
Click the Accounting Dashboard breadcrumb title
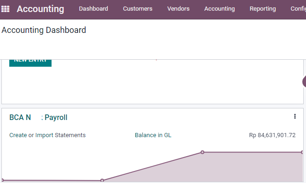[44, 30]
